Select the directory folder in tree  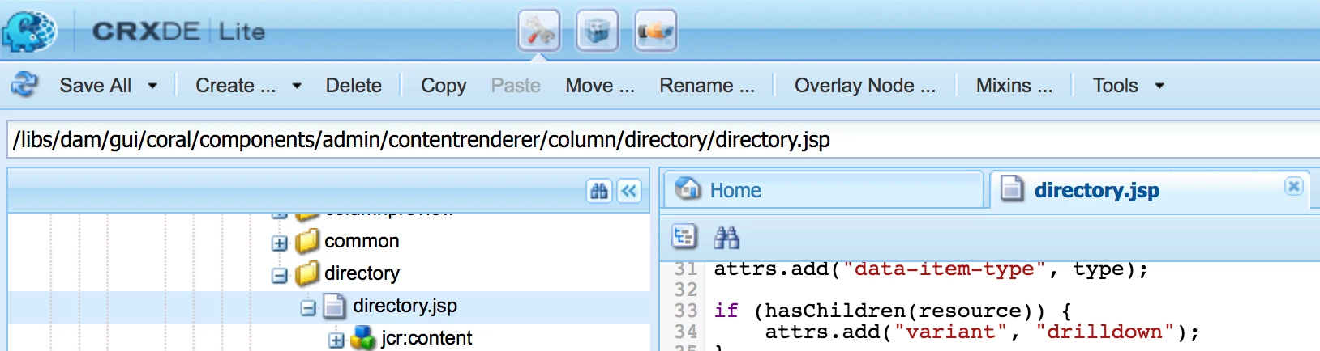point(362,273)
